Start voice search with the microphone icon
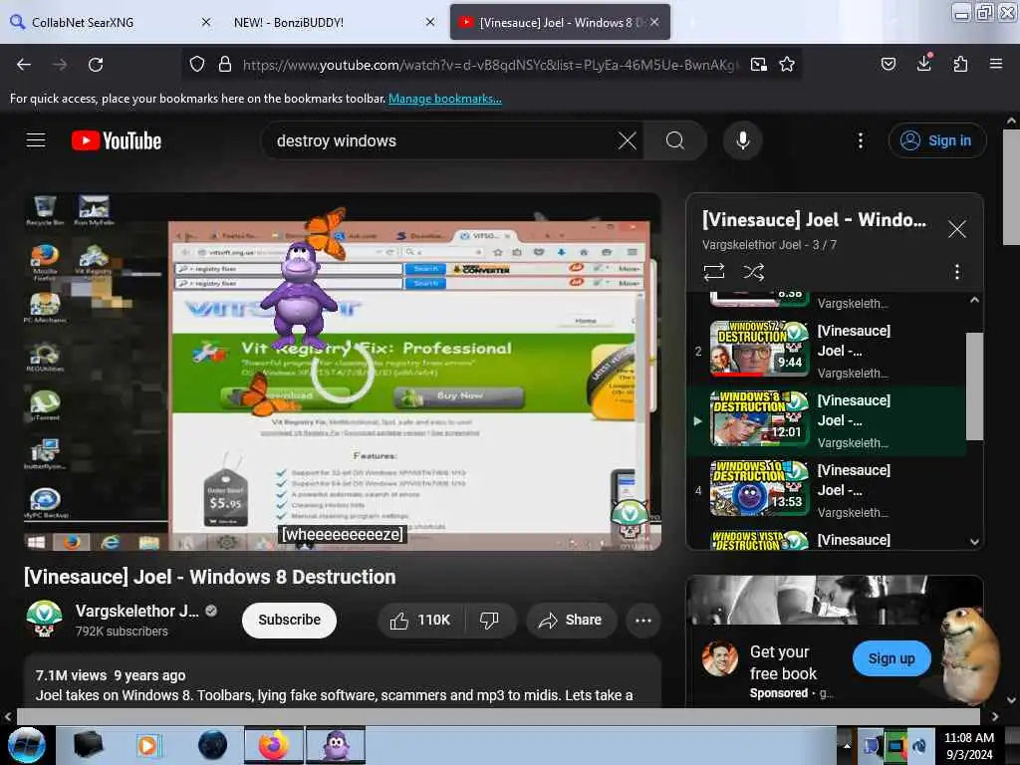 pos(743,140)
